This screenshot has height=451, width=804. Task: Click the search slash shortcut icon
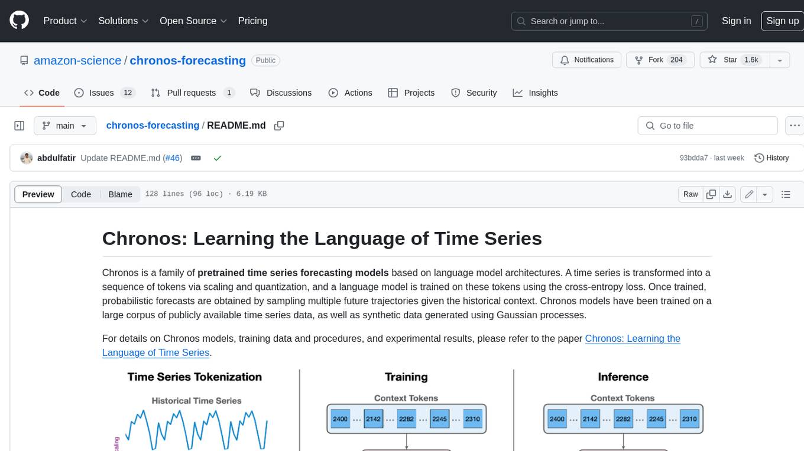697,21
